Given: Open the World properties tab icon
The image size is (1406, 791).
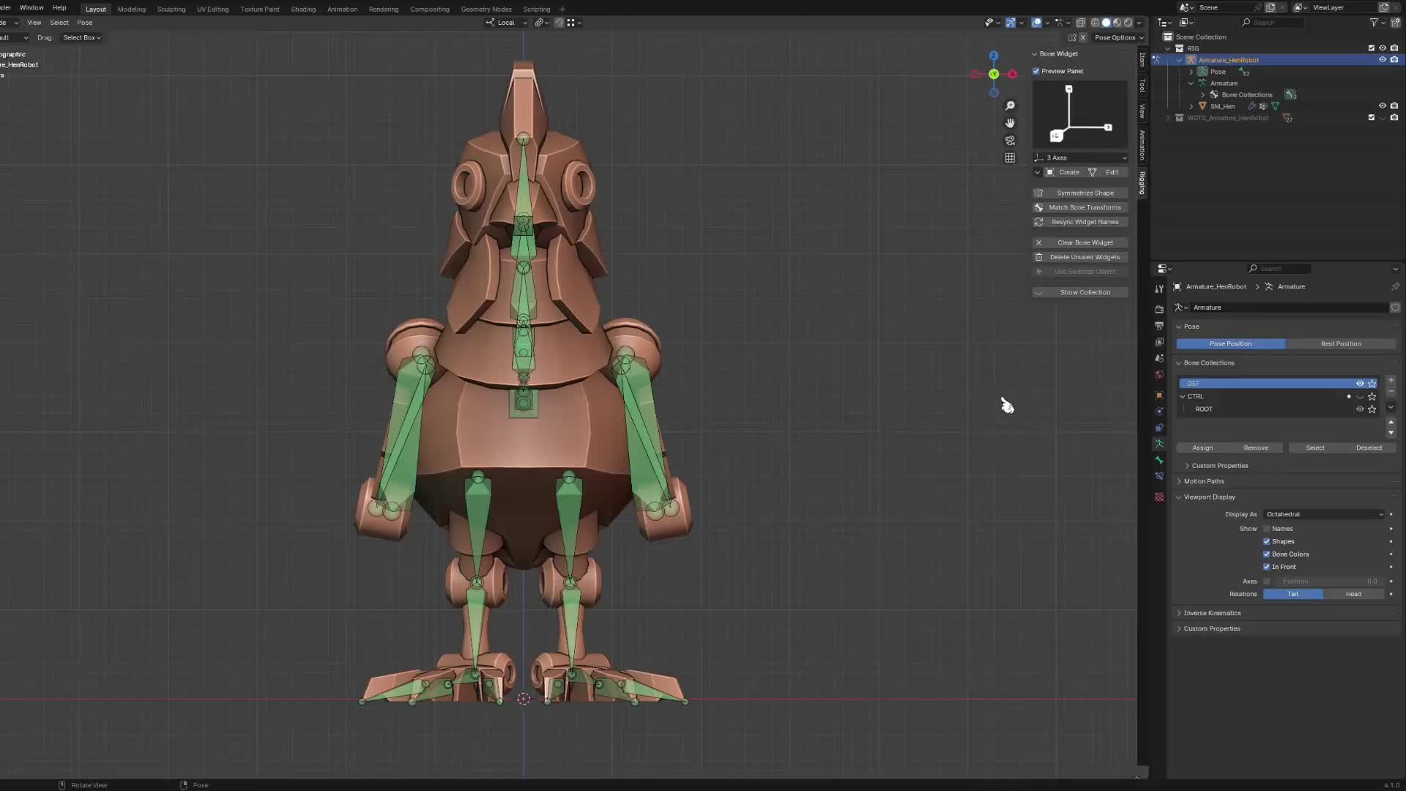Looking at the screenshot, I should pos(1158,374).
